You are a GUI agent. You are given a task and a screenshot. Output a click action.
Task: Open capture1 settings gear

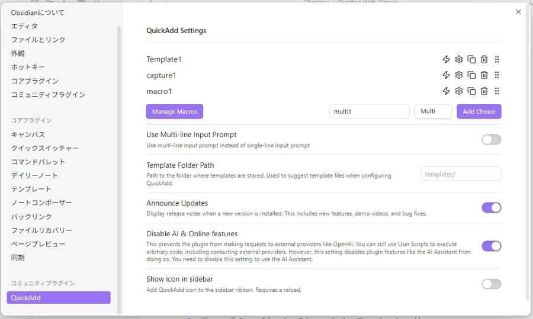pyautogui.click(x=459, y=75)
